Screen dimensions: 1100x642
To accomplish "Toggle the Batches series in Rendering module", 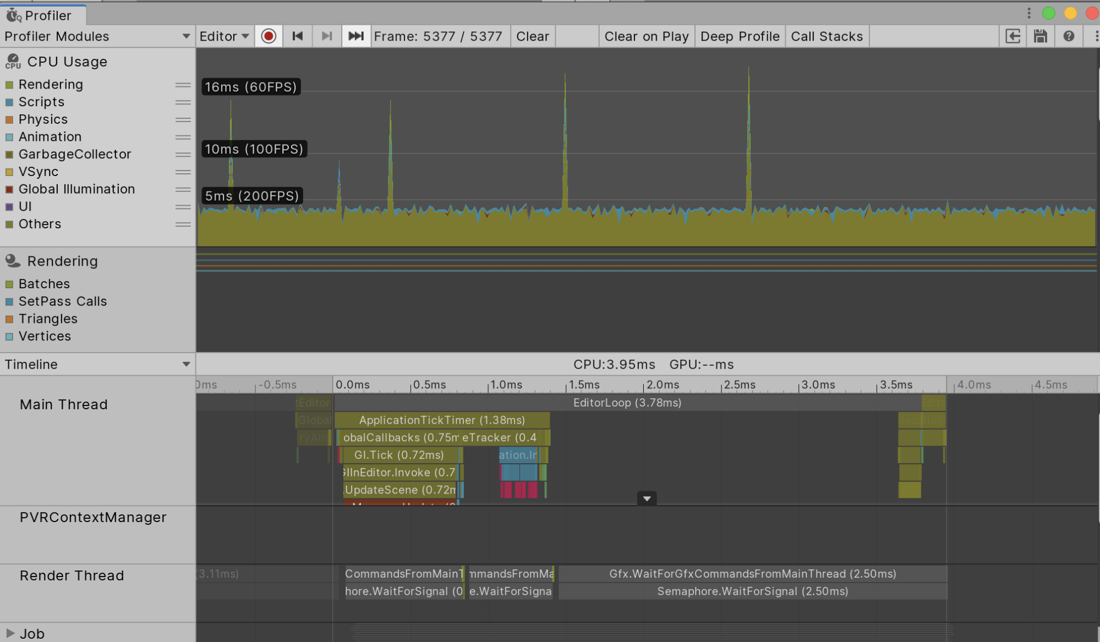I will click(9, 283).
